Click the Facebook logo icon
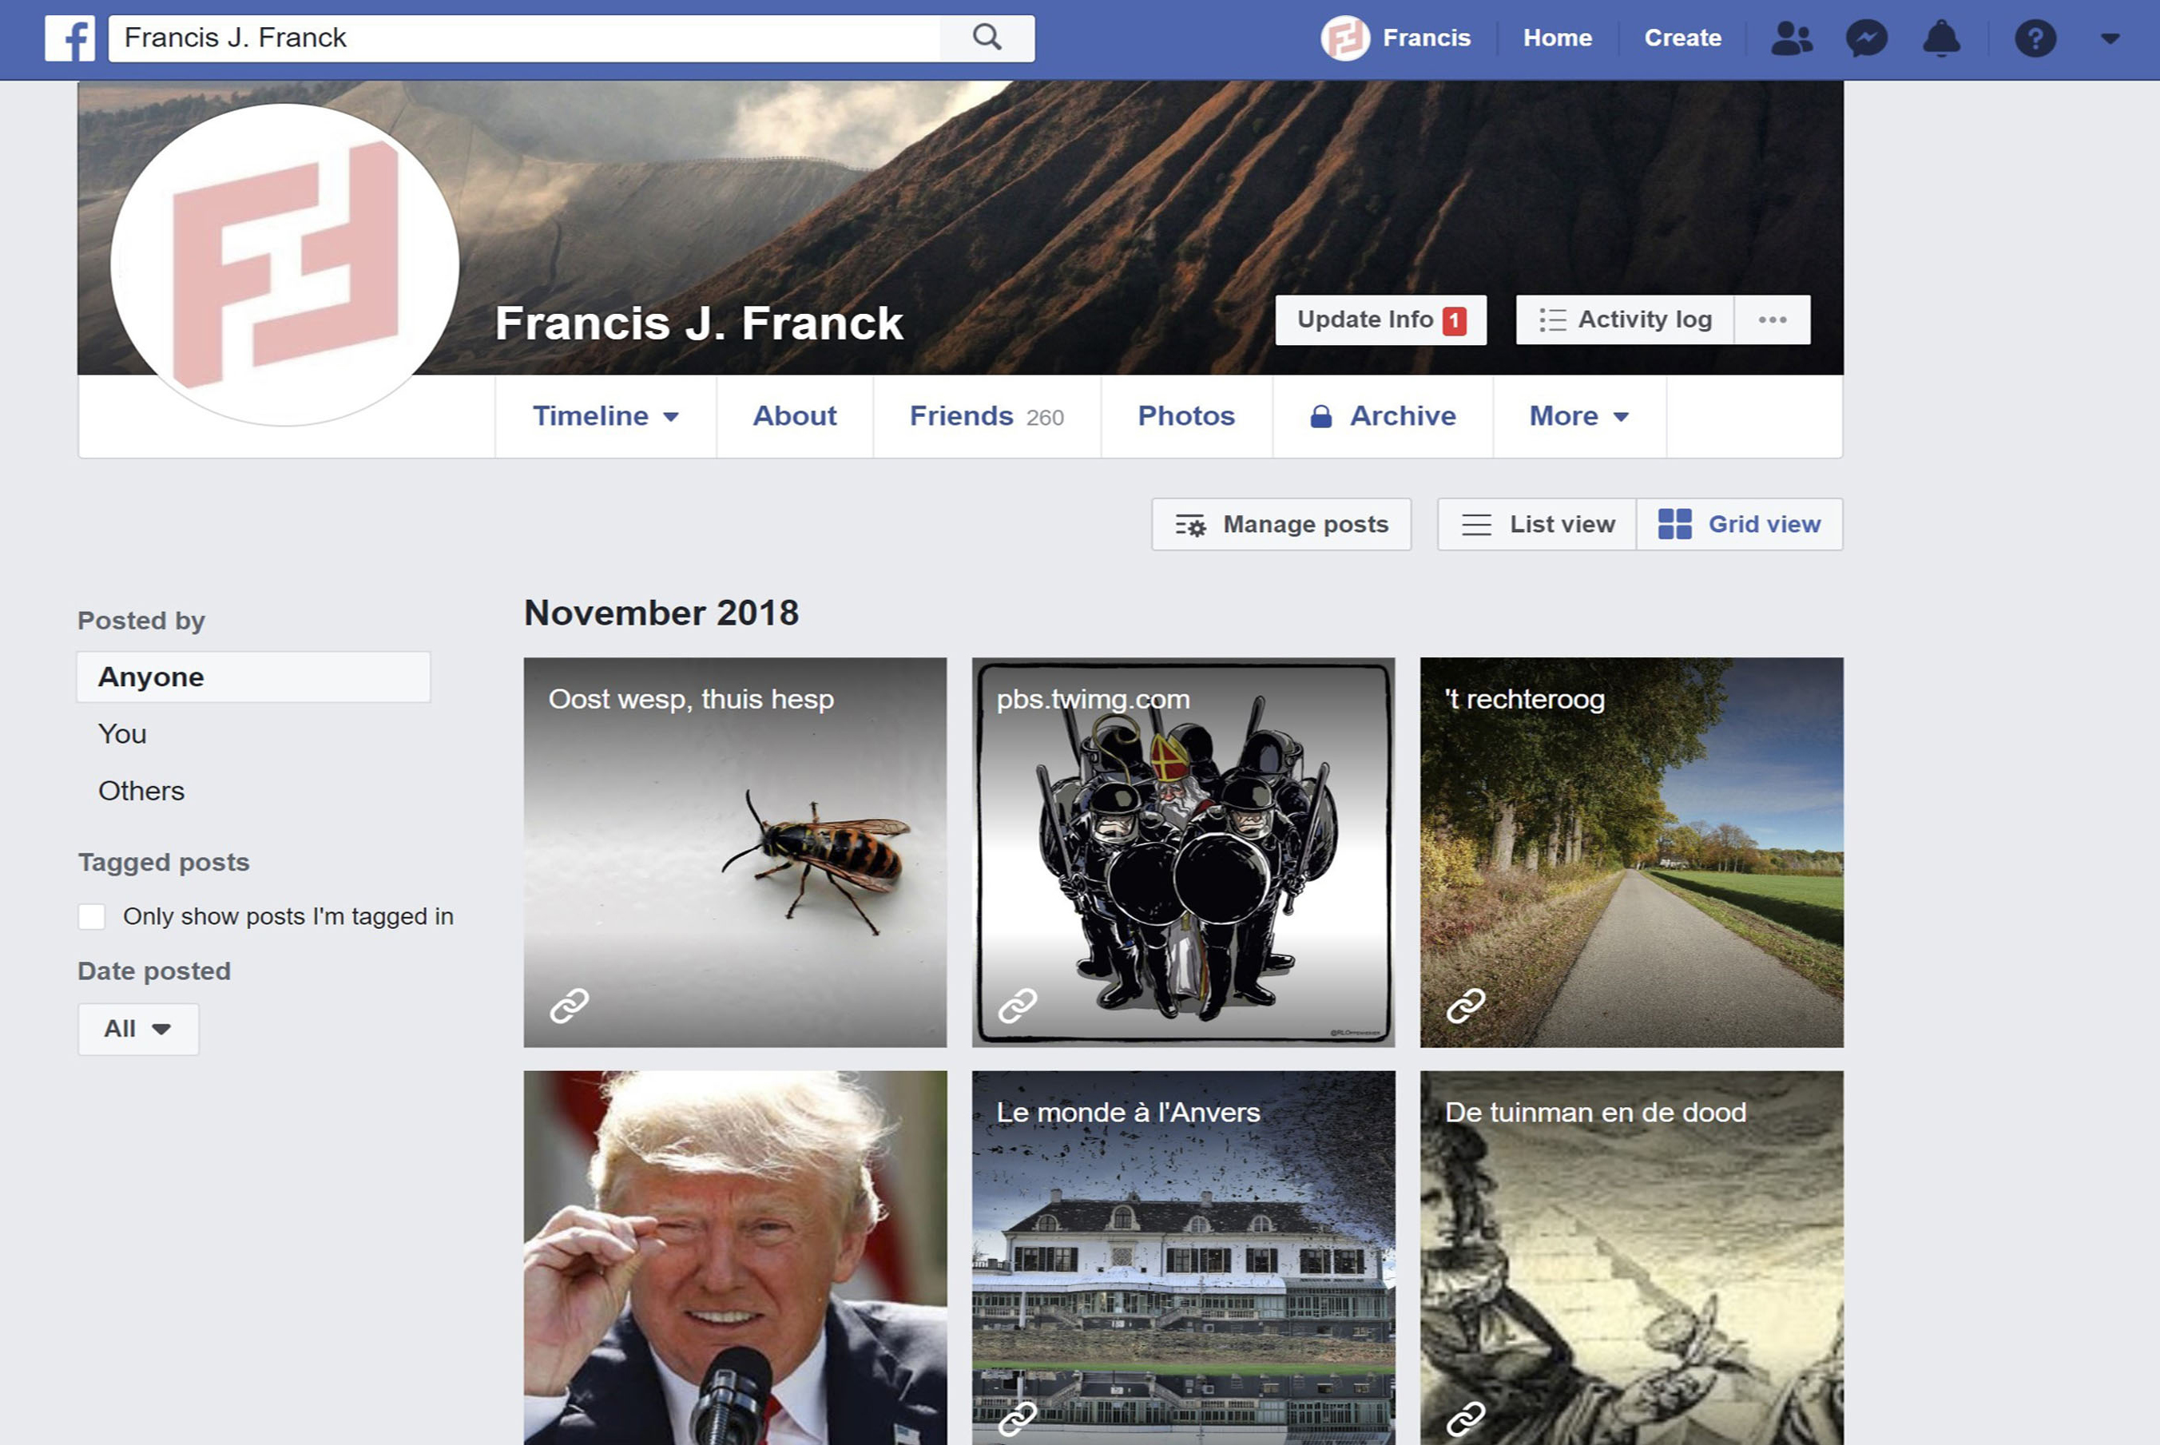Image resolution: width=2160 pixels, height=1445 pixels. coord(70,38)
